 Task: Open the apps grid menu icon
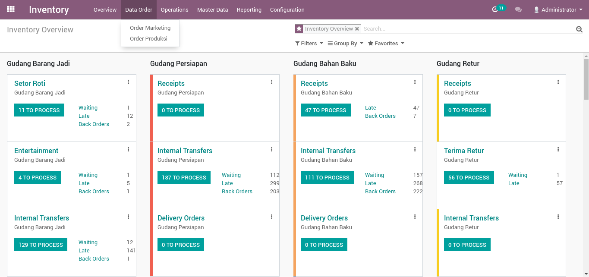point(11,9)
